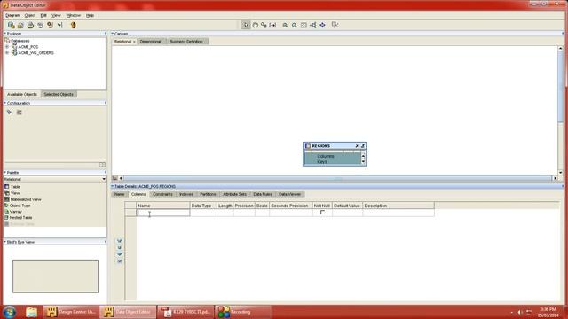Switch to the Selected Objects tab
Screen dimensions: 568x319
pyautogui.click(x=59, y=95)
